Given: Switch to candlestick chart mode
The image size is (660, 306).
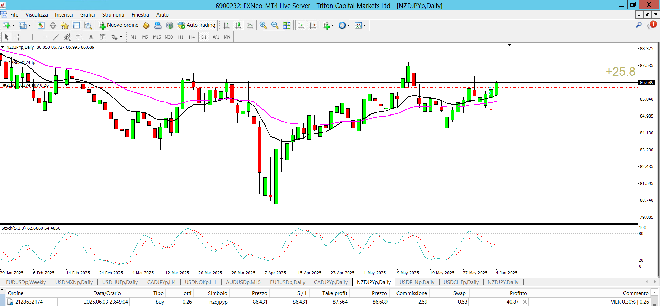Looking at the screenshot, I should pyautogui.click(x=238, y=25).
